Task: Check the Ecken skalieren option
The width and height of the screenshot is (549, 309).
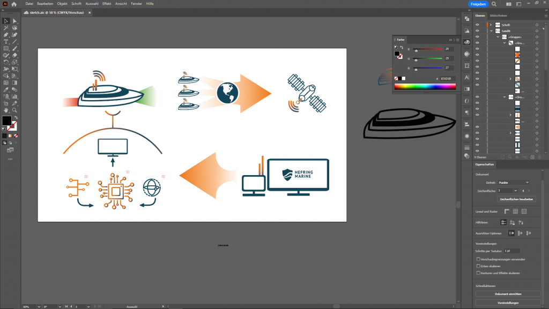Action: [x=478, y=266]
